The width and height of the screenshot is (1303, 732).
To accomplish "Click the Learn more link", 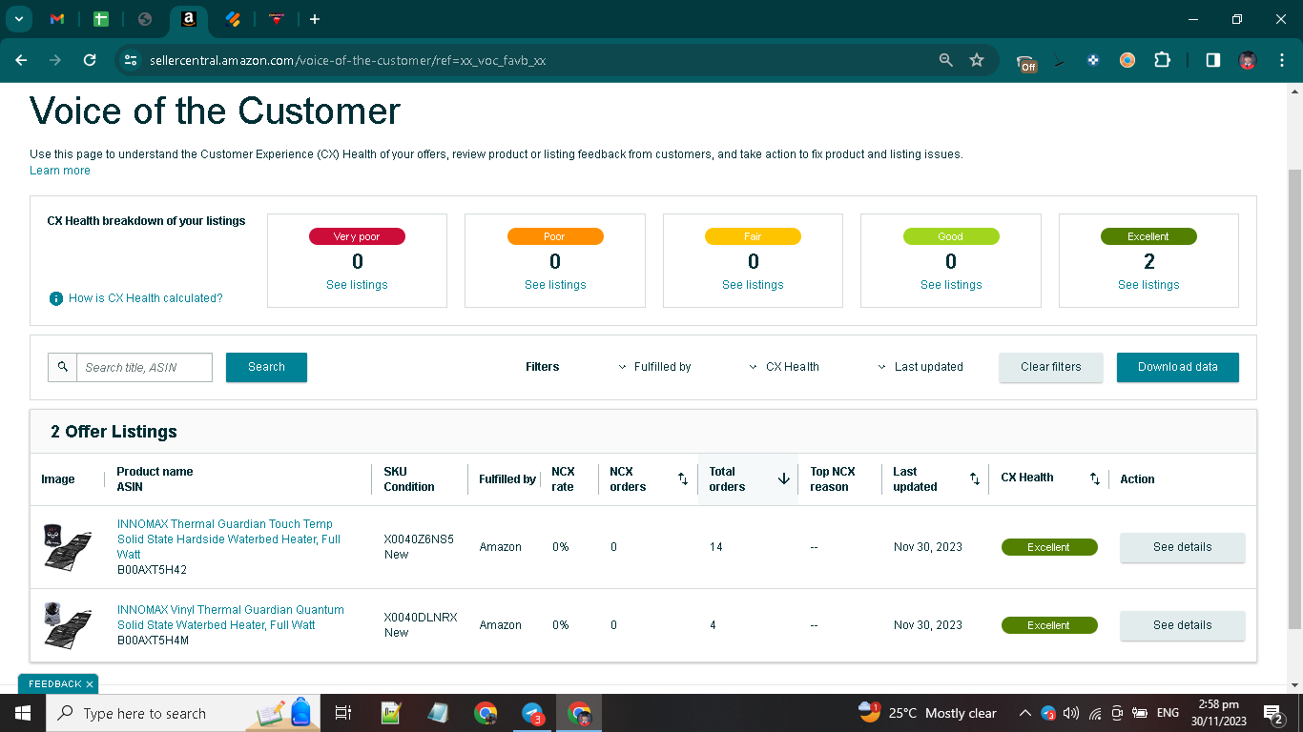I will tap(60, 171).
